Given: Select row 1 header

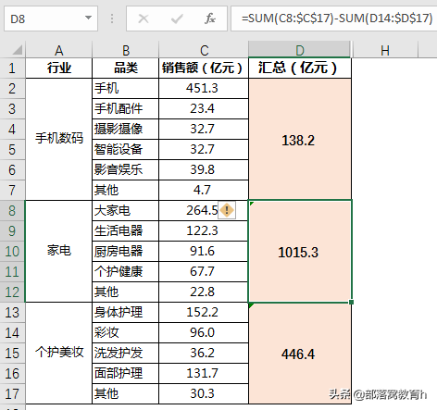Looking at the screenshot, I should (x=12, y=68).
